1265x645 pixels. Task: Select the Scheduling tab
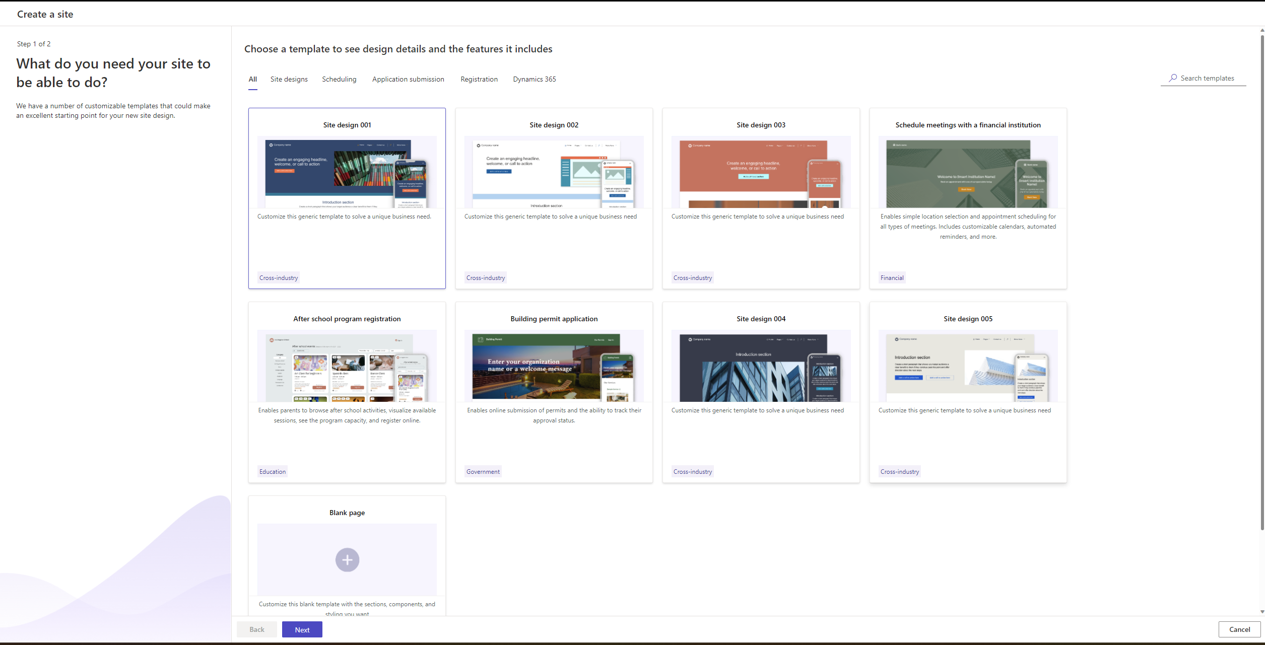[x=339, y=79]
